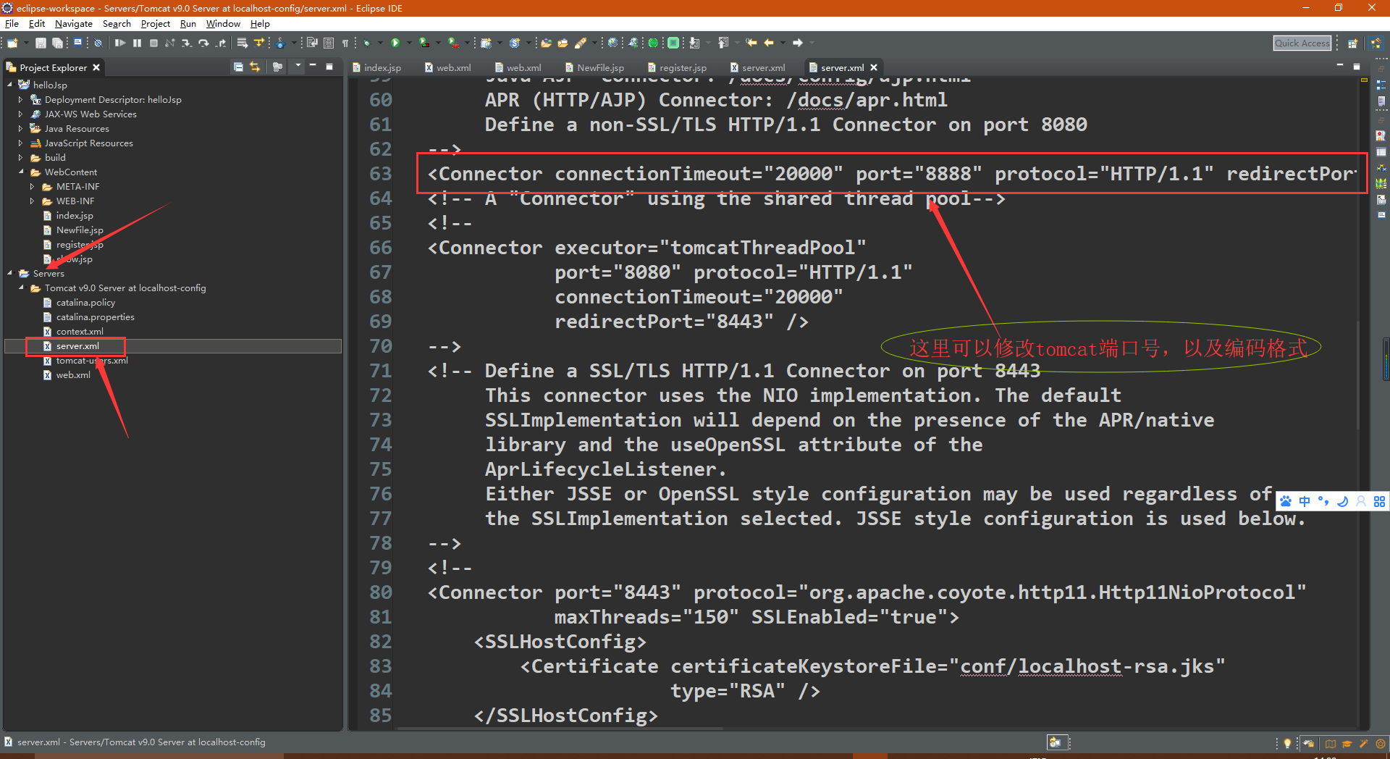This screenshot has width=1390, height=759.
Task: Maximize the editor area
Action: [1357, 66]
